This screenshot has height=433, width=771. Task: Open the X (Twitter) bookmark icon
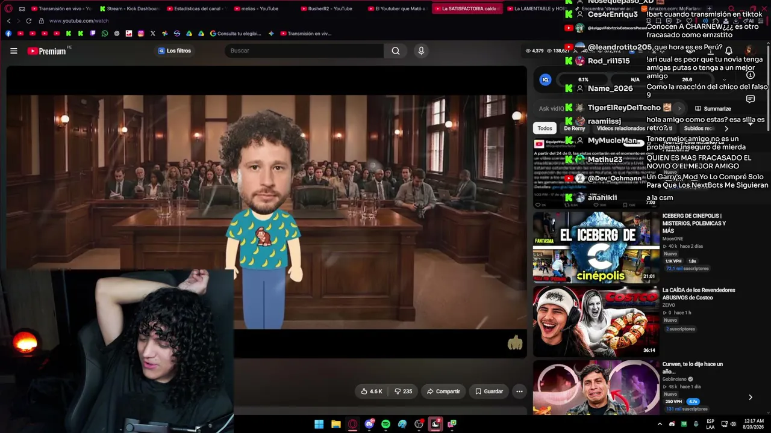(153, 34)
